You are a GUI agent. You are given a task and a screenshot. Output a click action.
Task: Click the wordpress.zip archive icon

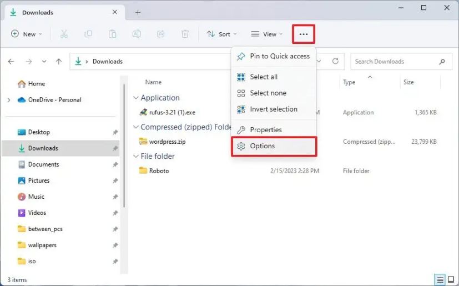point(143,142)
